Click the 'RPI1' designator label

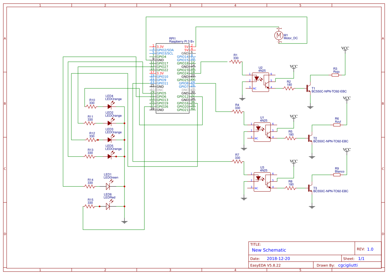172,39
